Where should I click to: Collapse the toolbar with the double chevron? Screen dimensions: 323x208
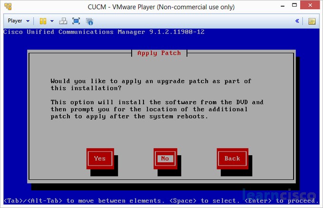pyautogui.click(x=297, y=21)
